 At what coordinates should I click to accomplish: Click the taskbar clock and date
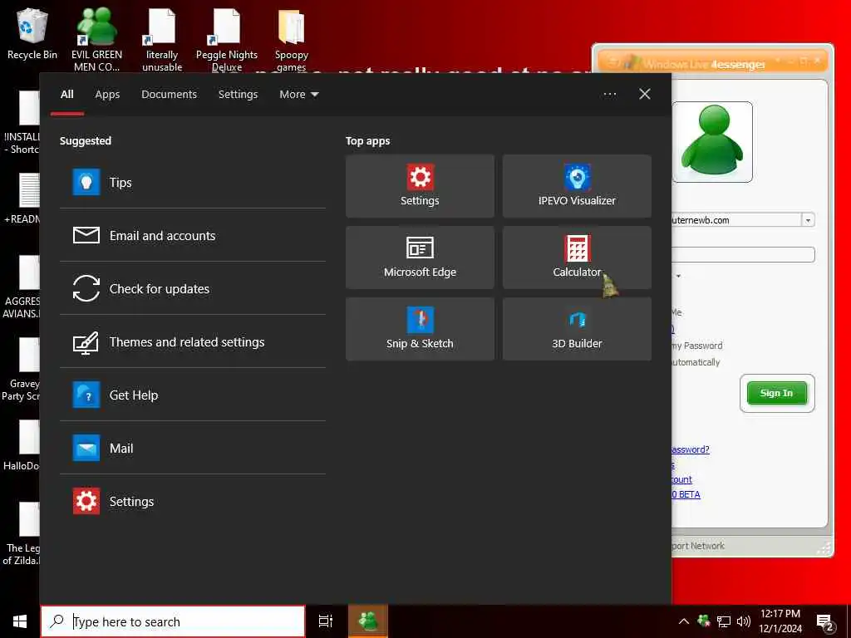(780, 621)
